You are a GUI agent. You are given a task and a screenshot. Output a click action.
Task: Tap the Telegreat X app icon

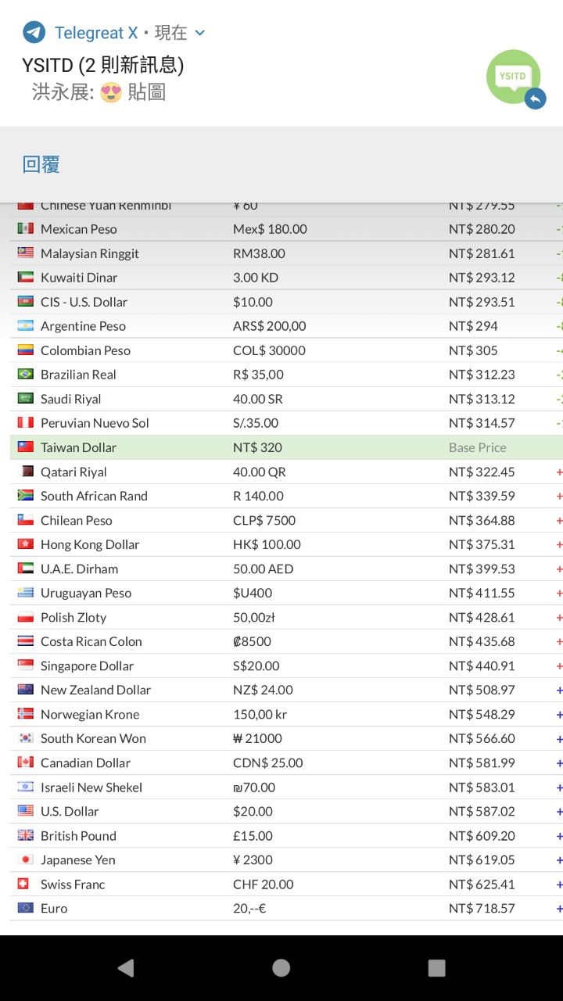[34, 32]
